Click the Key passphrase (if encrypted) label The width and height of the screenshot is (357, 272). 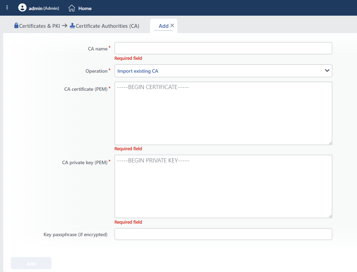(75, 234)
